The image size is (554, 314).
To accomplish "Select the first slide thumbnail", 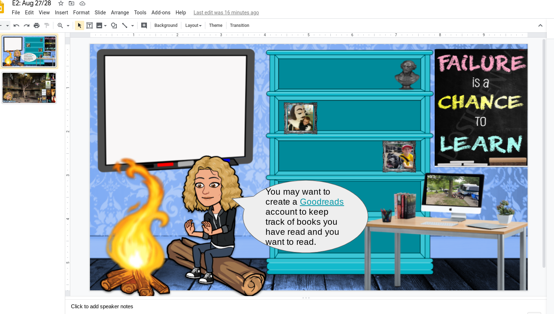I will tap(29, 51).
